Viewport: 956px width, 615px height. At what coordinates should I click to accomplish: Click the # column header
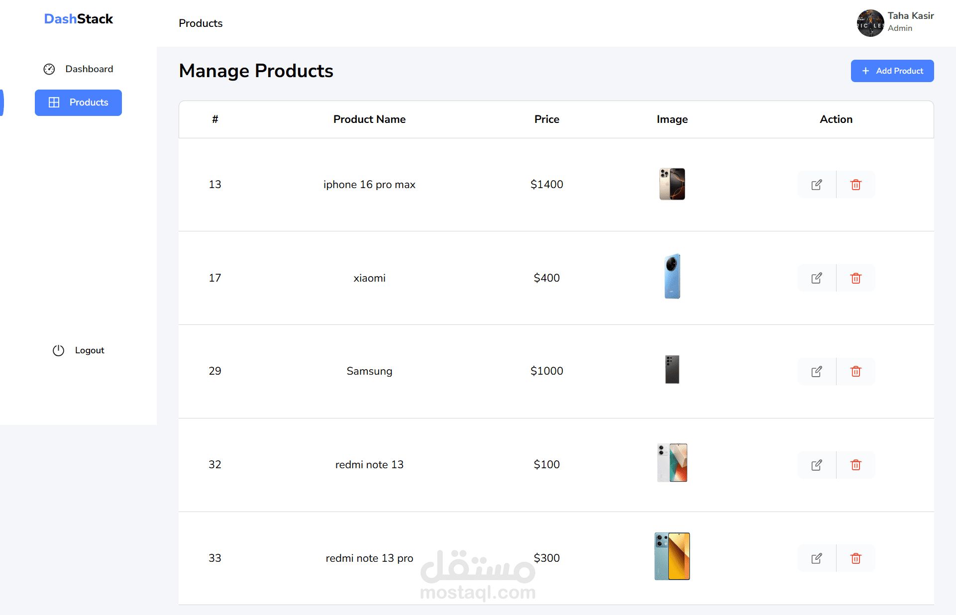[215, 119]
